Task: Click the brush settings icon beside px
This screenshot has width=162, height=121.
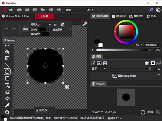Action: [x=62, y=24]
